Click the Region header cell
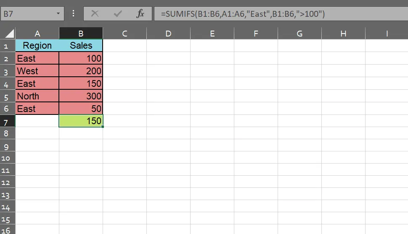 [x=37, y=45]
